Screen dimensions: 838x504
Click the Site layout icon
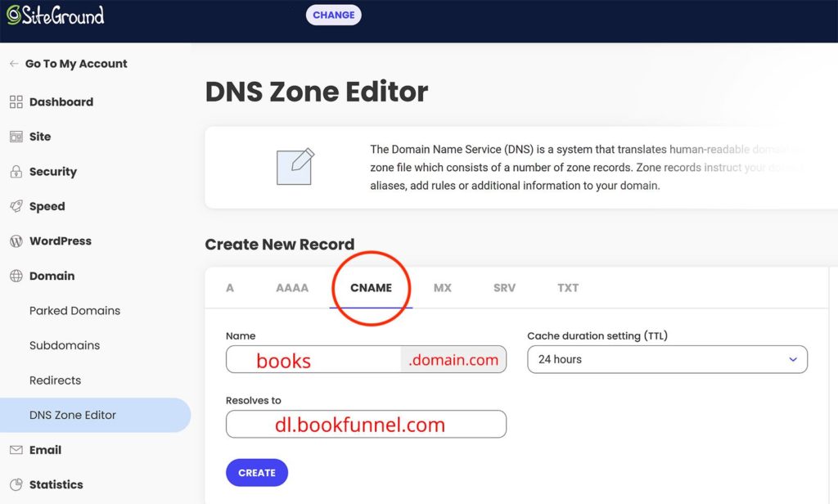(16, 137)
